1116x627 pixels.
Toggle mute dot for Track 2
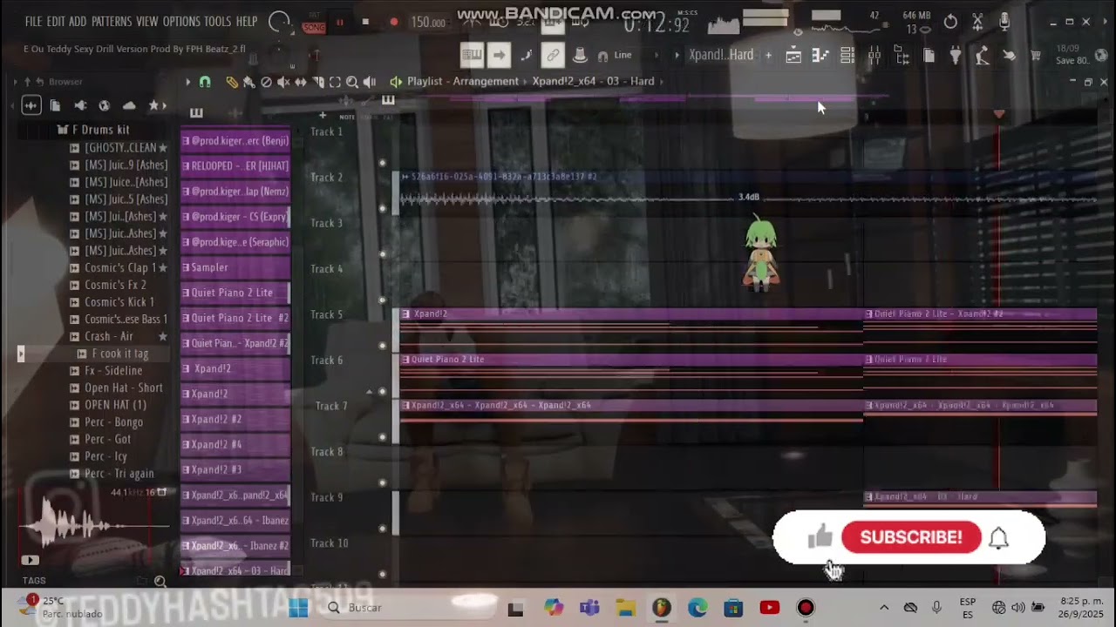coord(382,208)
